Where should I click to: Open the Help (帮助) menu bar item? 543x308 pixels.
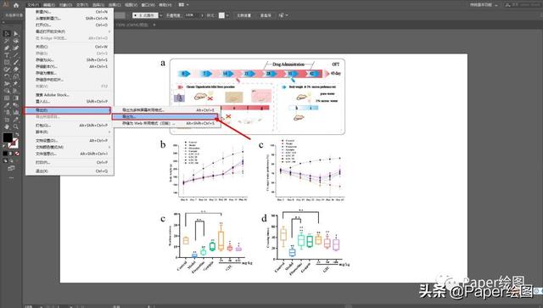pyautogui.click(x=165, y=5)
